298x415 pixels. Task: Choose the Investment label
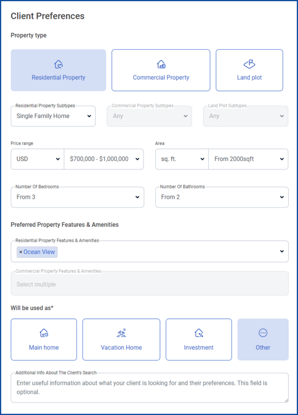[x=199, y=347]
